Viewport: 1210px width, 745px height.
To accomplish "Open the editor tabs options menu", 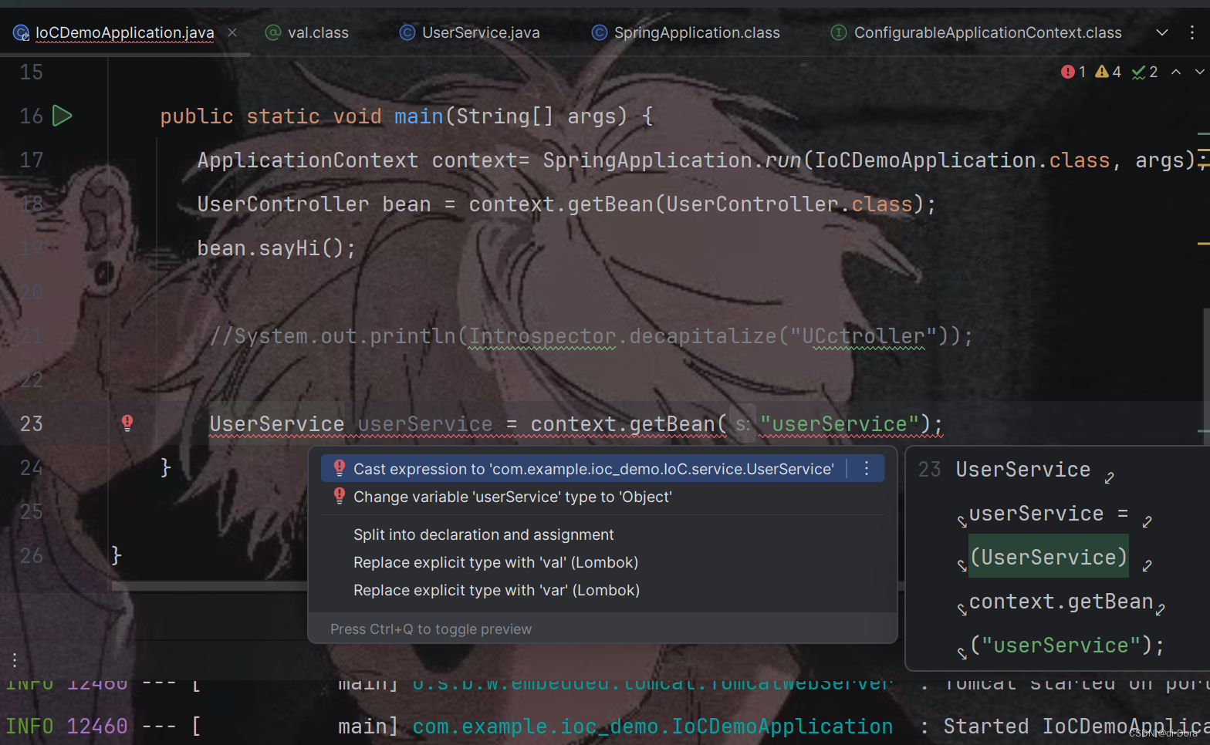I will coord(1192,32).
